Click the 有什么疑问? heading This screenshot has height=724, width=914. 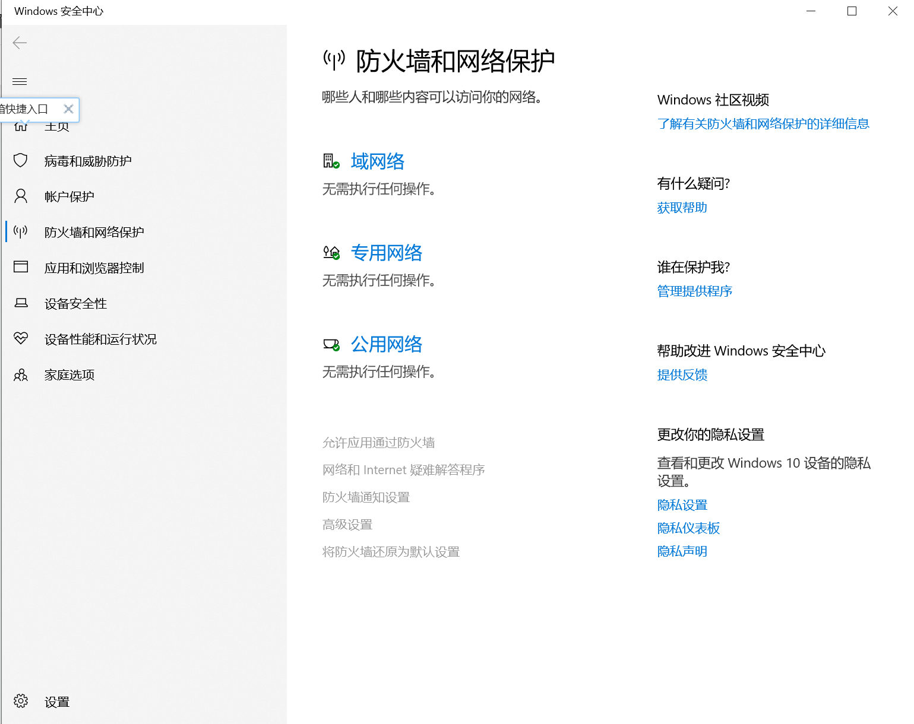click(694, 183)
